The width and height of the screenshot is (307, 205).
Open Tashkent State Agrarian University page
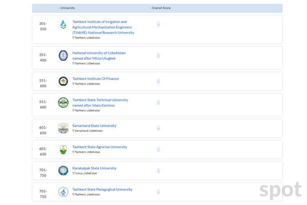click(x=99, y=147)
